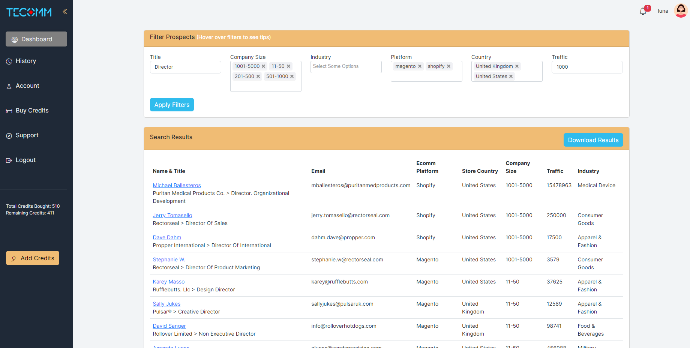
Task: Remove the 1001-5000 company size tag
Action: tap(263, 66)
